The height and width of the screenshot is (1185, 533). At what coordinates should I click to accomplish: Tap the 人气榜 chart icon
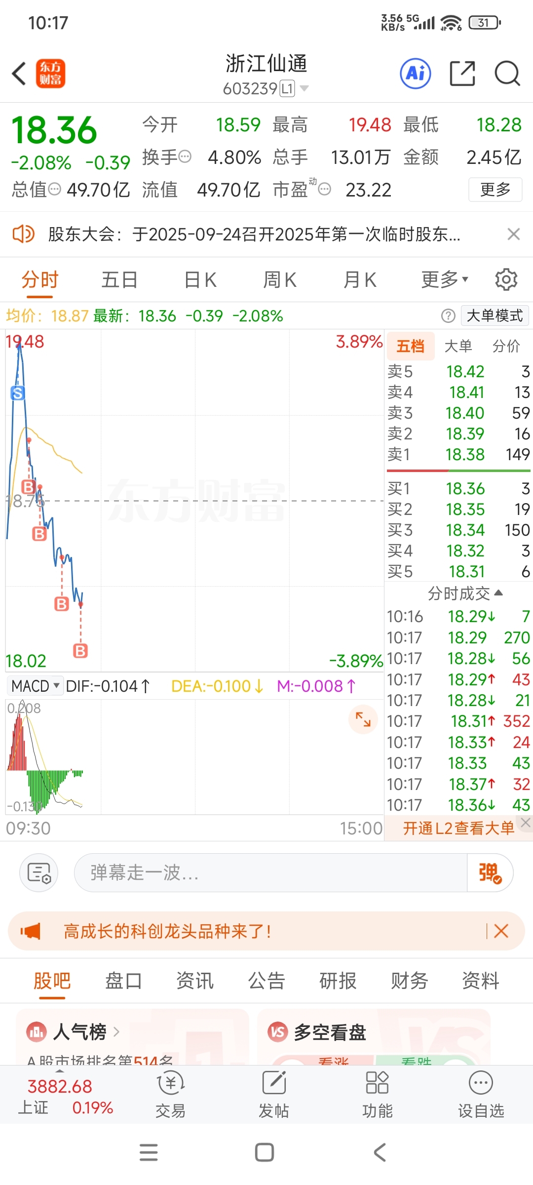point(37,1032)
